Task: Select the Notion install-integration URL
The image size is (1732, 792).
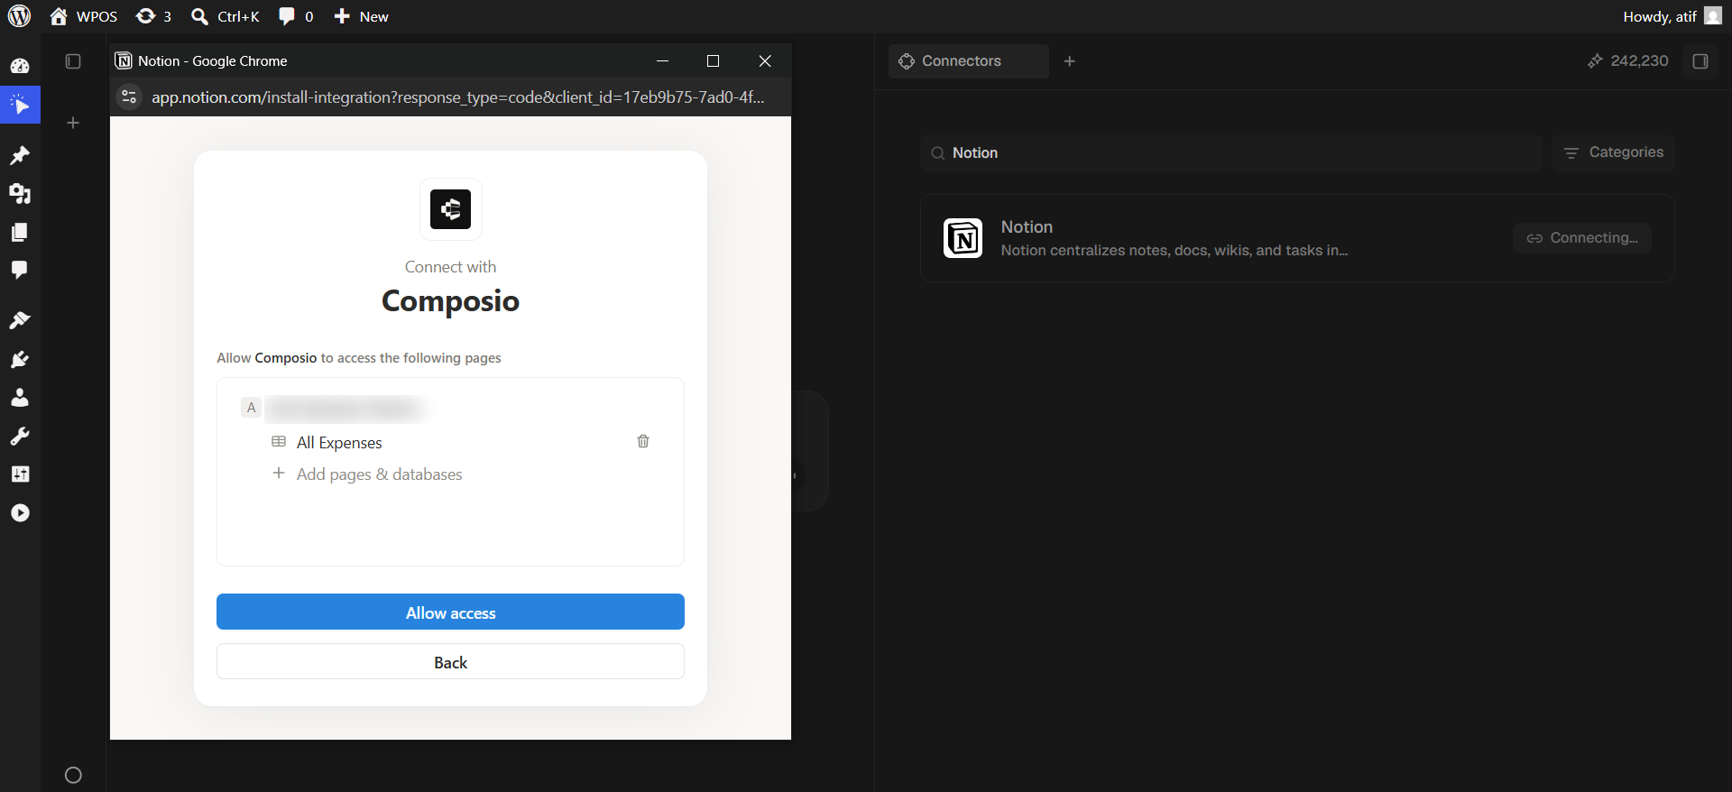Action: pos(457,97)
